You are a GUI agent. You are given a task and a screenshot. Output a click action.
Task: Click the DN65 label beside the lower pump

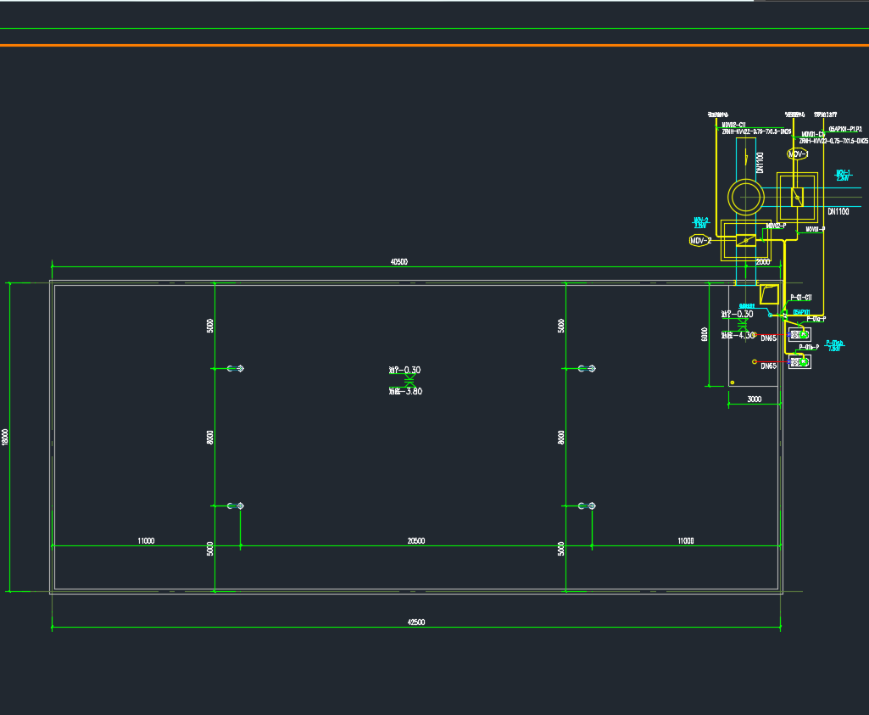pos(769,366)
